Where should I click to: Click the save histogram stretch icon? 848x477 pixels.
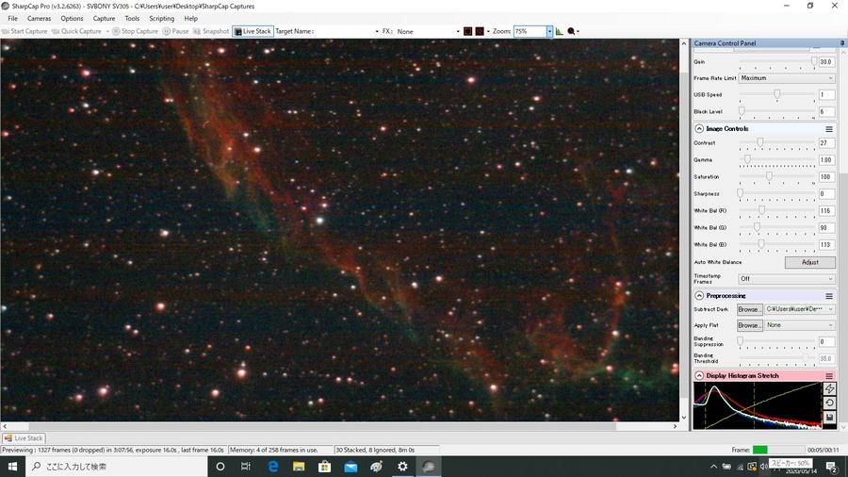[x=829, y=418]
